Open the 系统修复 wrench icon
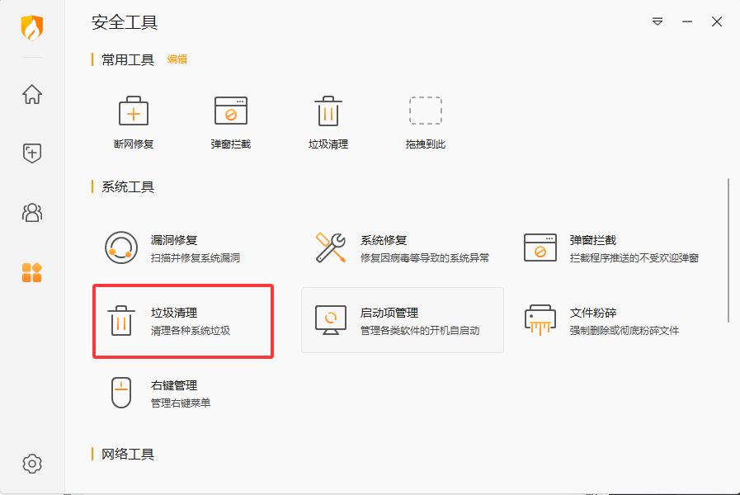This screenshot has height=495, width=740. [331, 247]
